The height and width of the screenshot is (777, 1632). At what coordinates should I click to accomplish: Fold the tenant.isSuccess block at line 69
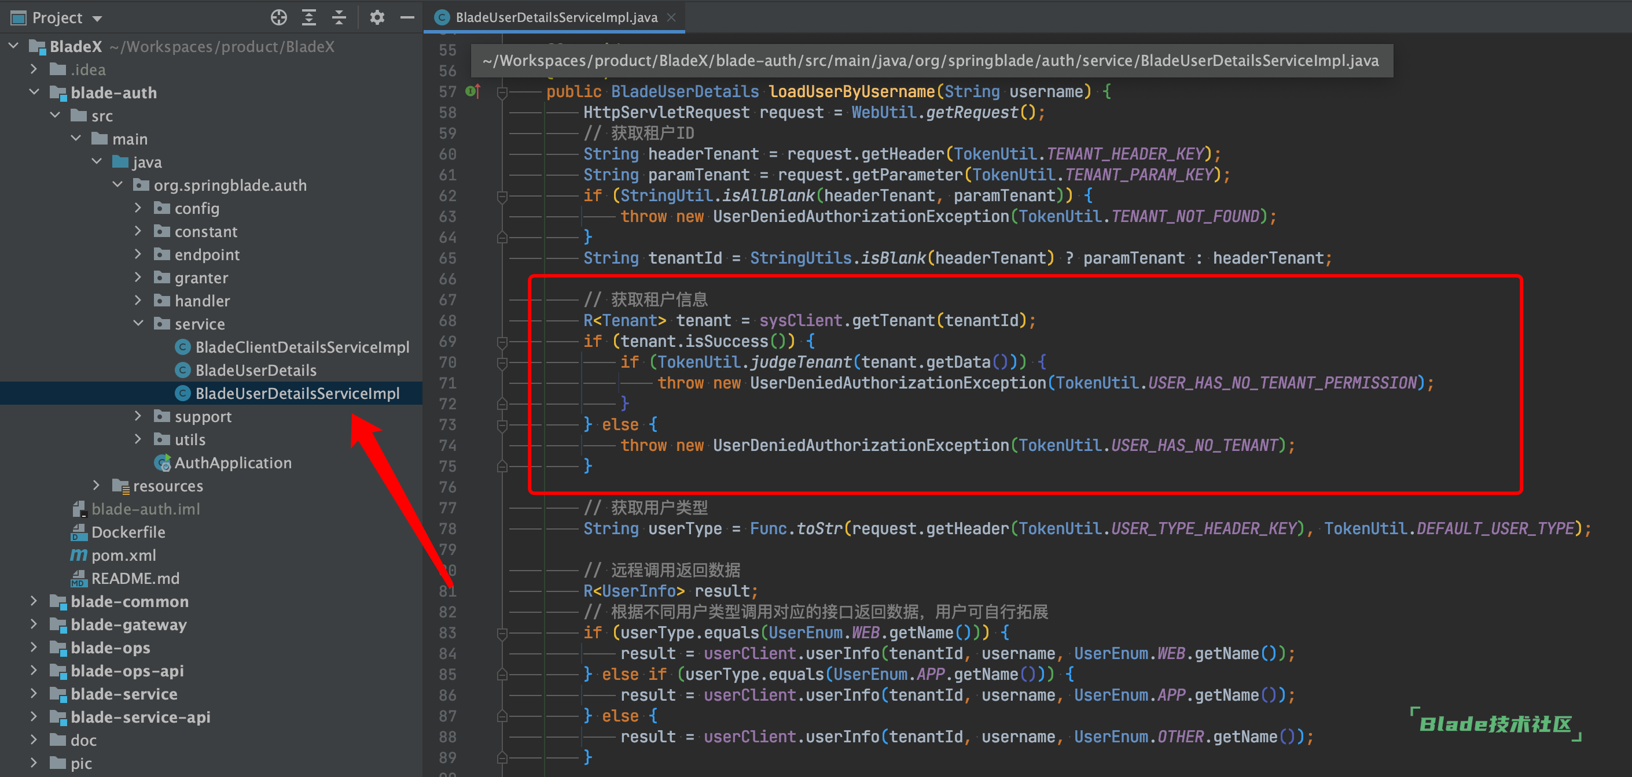tap(502, 342)
